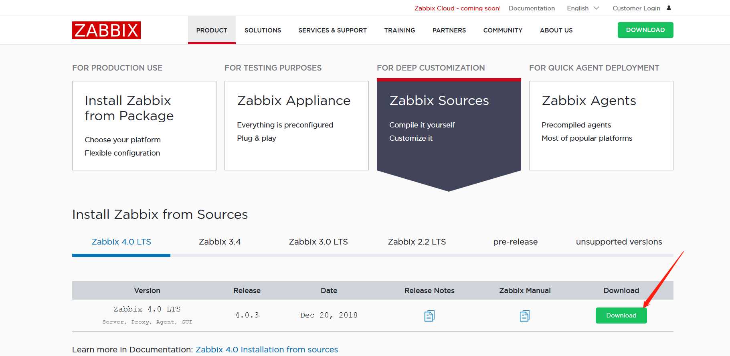Open the TRAINING menu
This screenshot has width=730, height=356.
coord(400,30)
